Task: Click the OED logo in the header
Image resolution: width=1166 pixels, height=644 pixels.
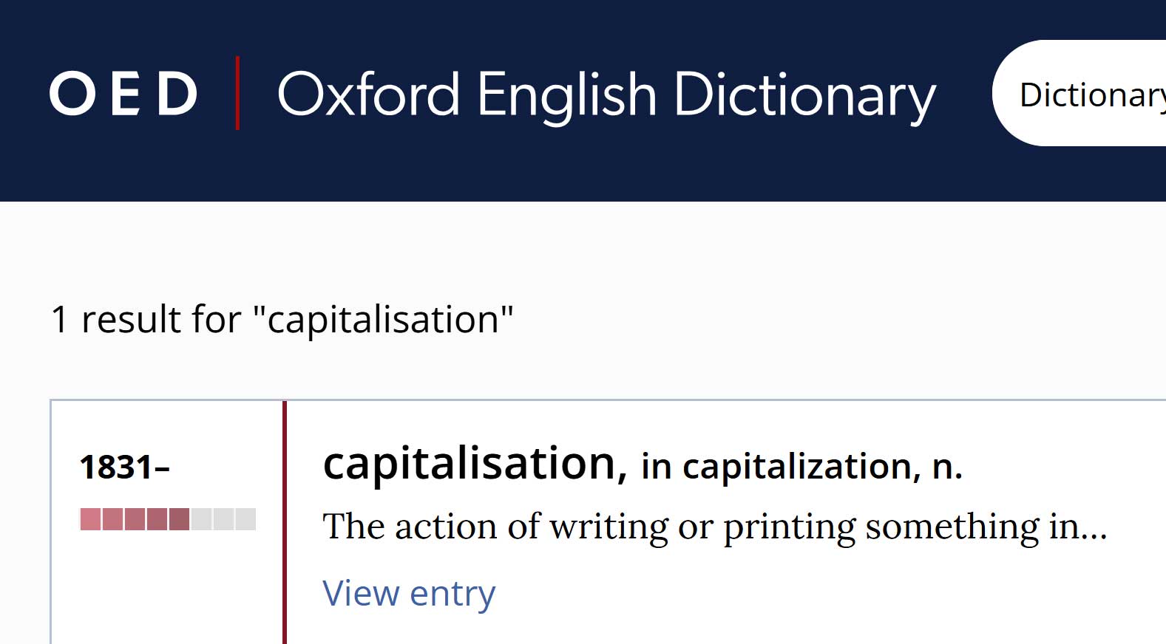Action: pos(123,94)
